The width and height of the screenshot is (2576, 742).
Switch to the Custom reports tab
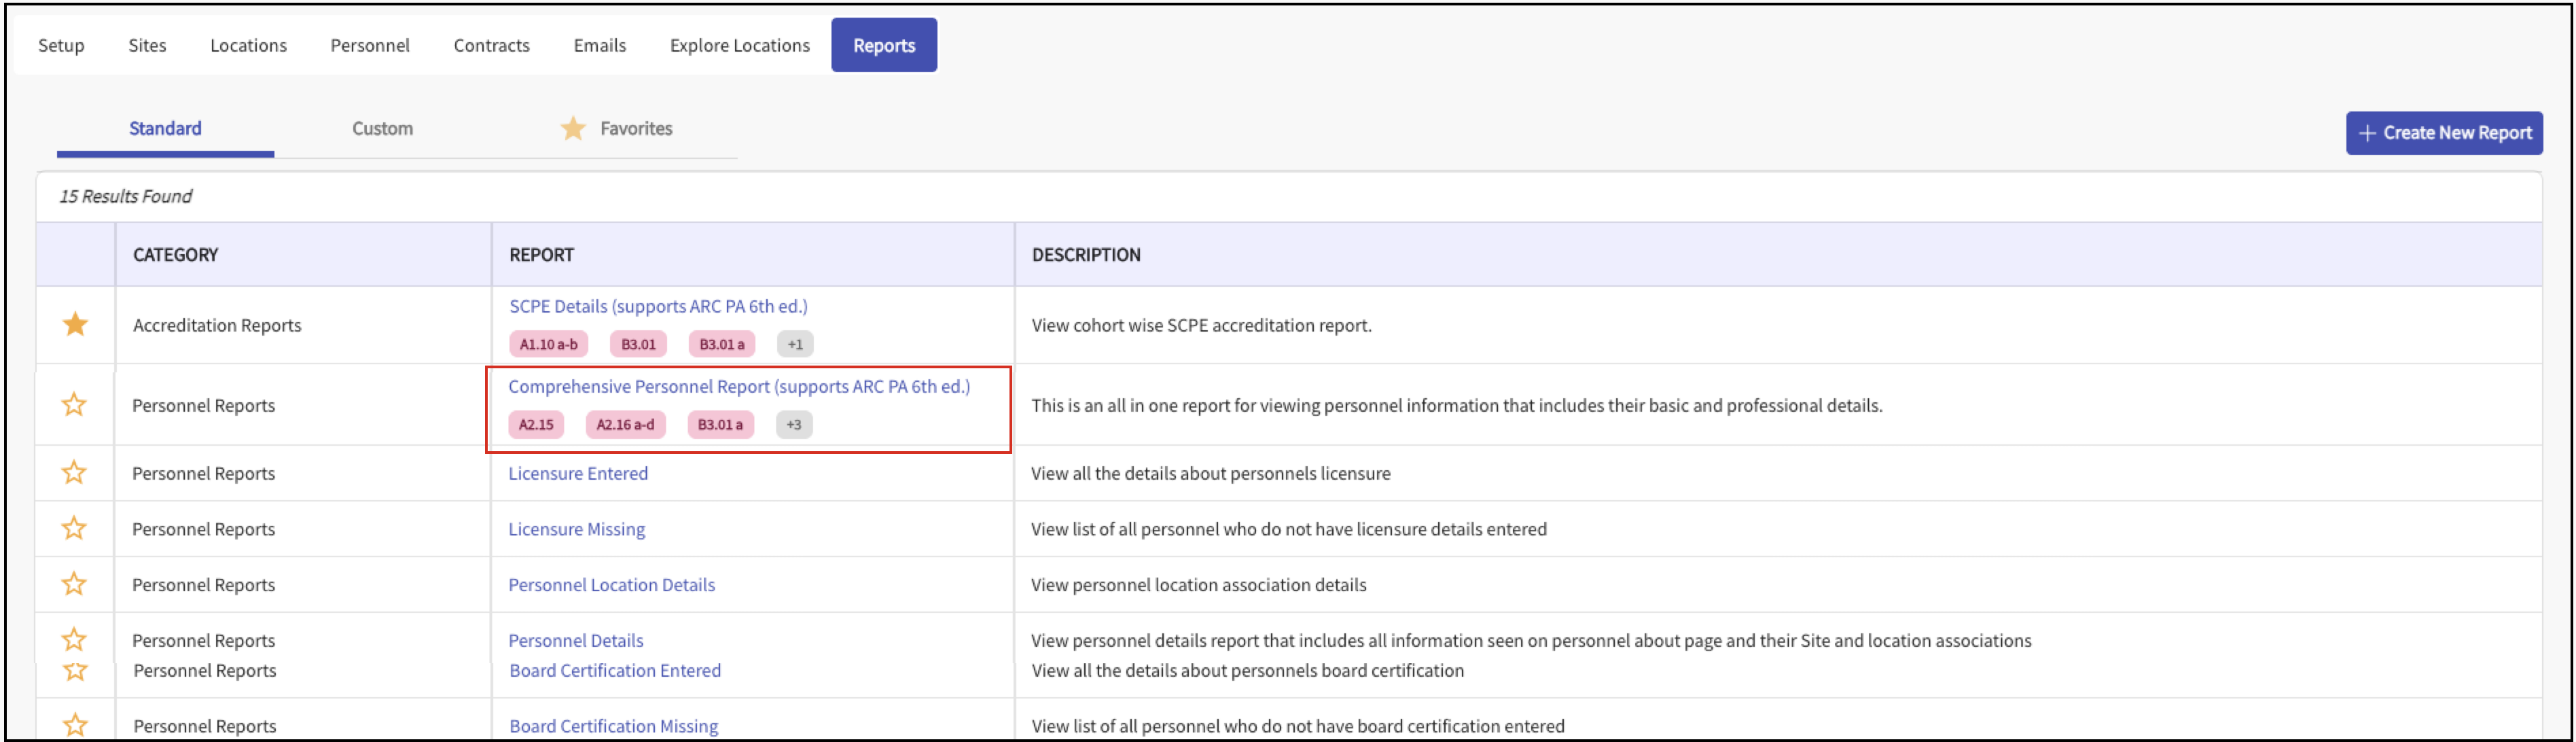(382, 129)
